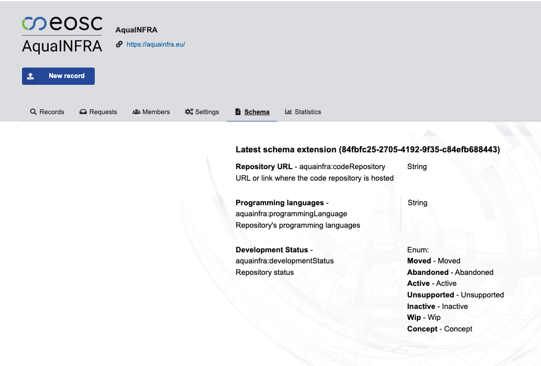Viewport: 541px width, 366px height.
Task: Click the 'Wip - Wip' enum value
Action: click(x=424, y=317)
